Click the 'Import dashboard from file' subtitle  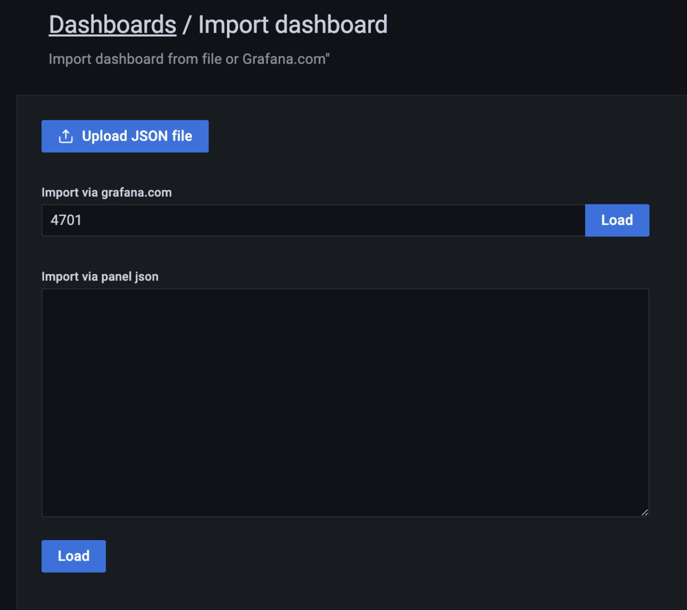tap(189, 59)
